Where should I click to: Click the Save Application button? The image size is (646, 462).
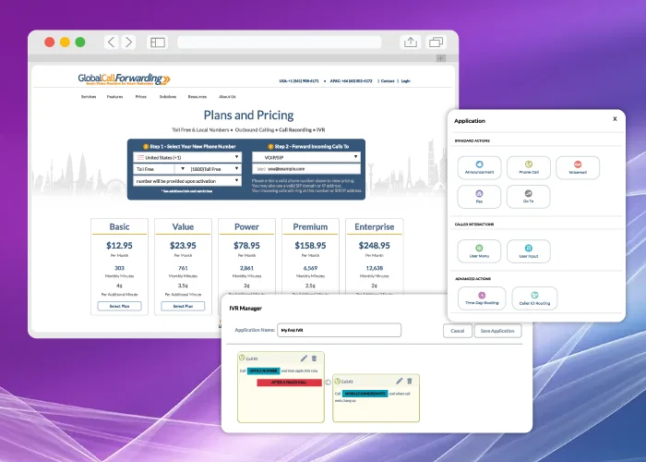point(497,331)
